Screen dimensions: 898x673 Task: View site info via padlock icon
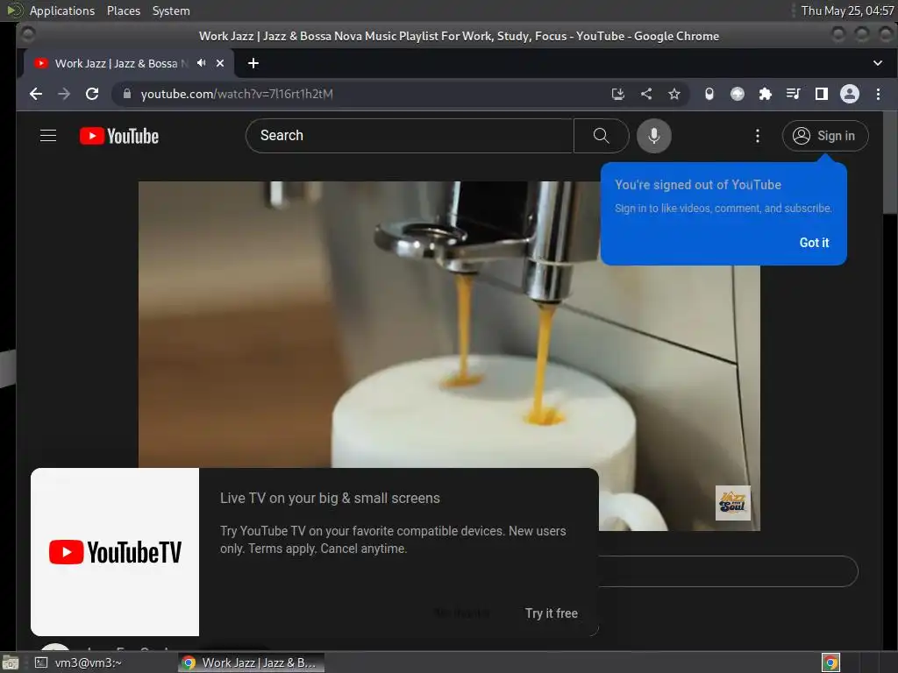click(127, 94)
